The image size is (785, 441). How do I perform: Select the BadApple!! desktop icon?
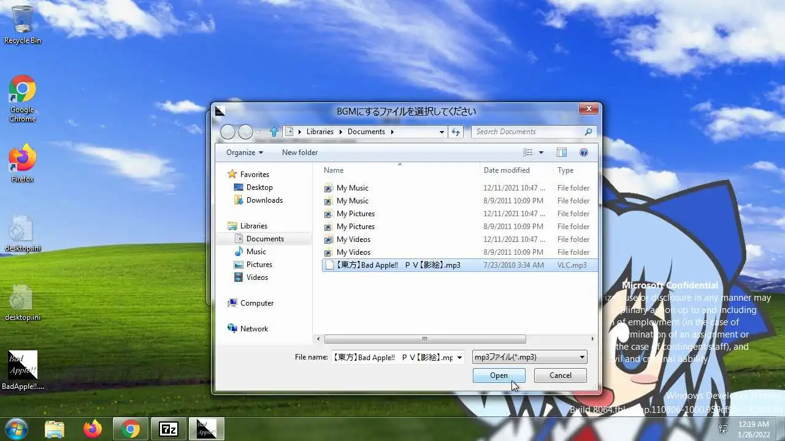[x=23, y=371]
